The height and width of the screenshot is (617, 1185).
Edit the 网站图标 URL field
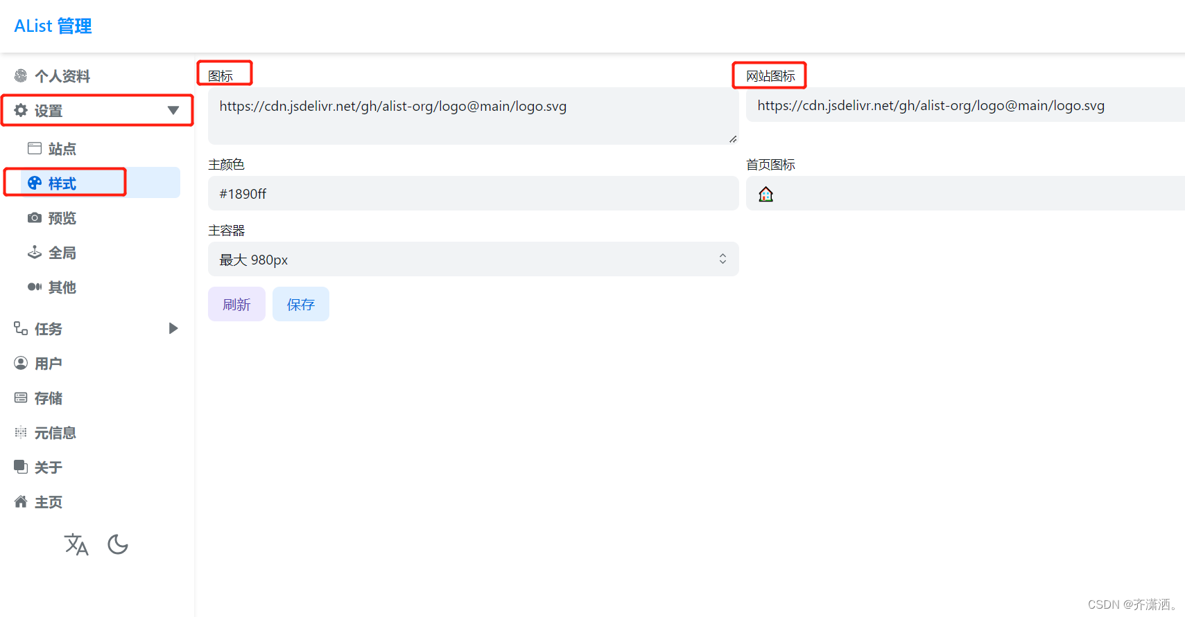click(965, 105)
